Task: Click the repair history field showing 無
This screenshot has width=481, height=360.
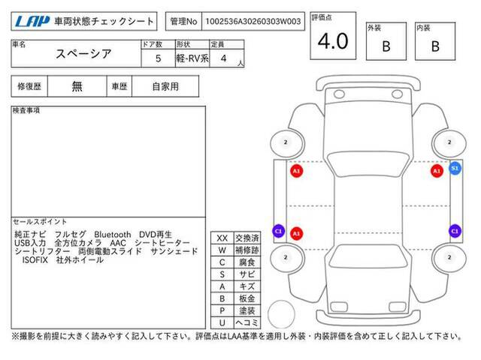Action: 77,86
